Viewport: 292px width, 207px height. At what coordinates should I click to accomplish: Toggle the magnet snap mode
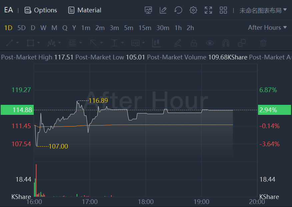[226, 43]
